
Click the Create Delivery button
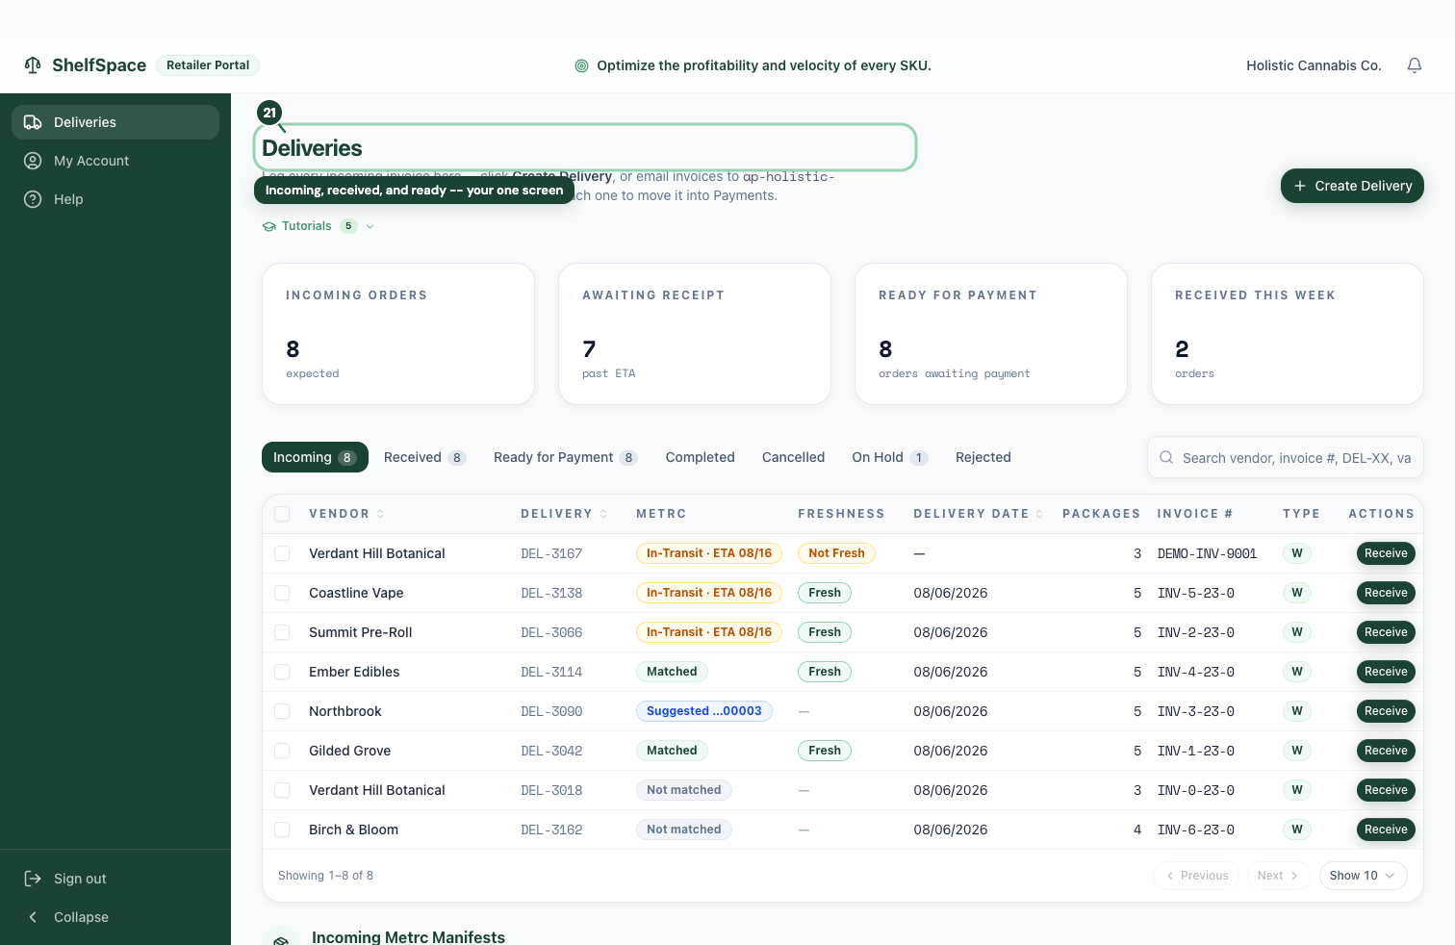[x=1352, y=186]
